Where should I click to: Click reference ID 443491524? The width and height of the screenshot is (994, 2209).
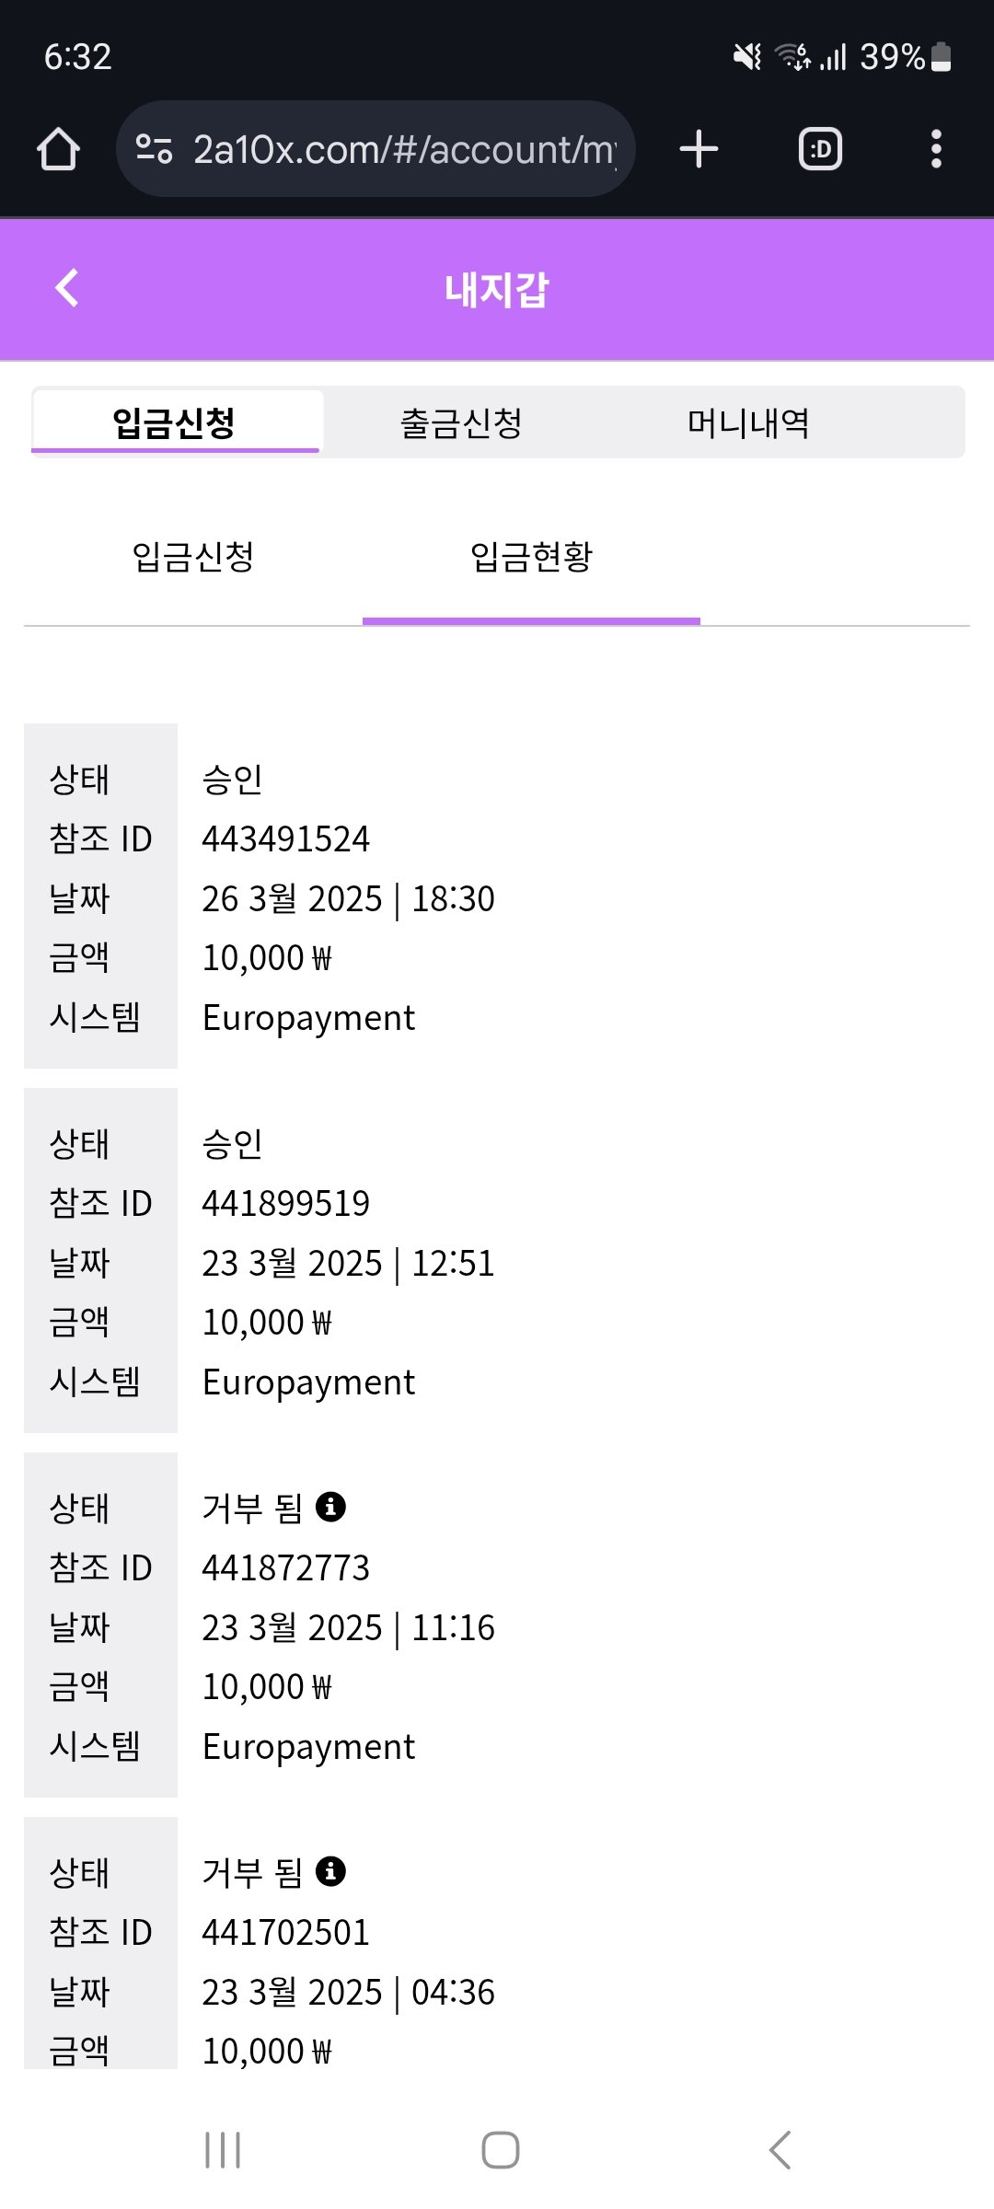click(x=285, y=839)
